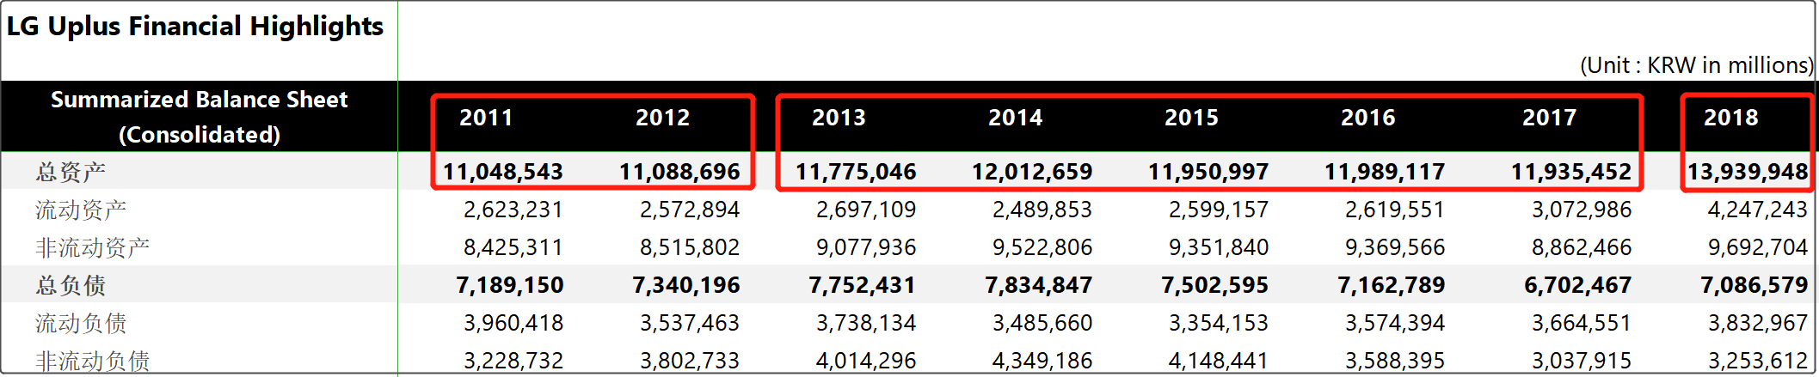Select cell 2,697,109 in 2013 column

[x=866, y=210]
